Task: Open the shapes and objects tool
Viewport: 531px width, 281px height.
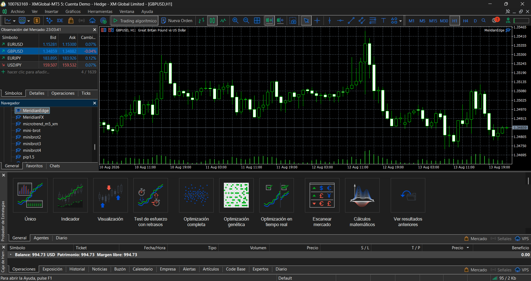Action: [394, 21]
